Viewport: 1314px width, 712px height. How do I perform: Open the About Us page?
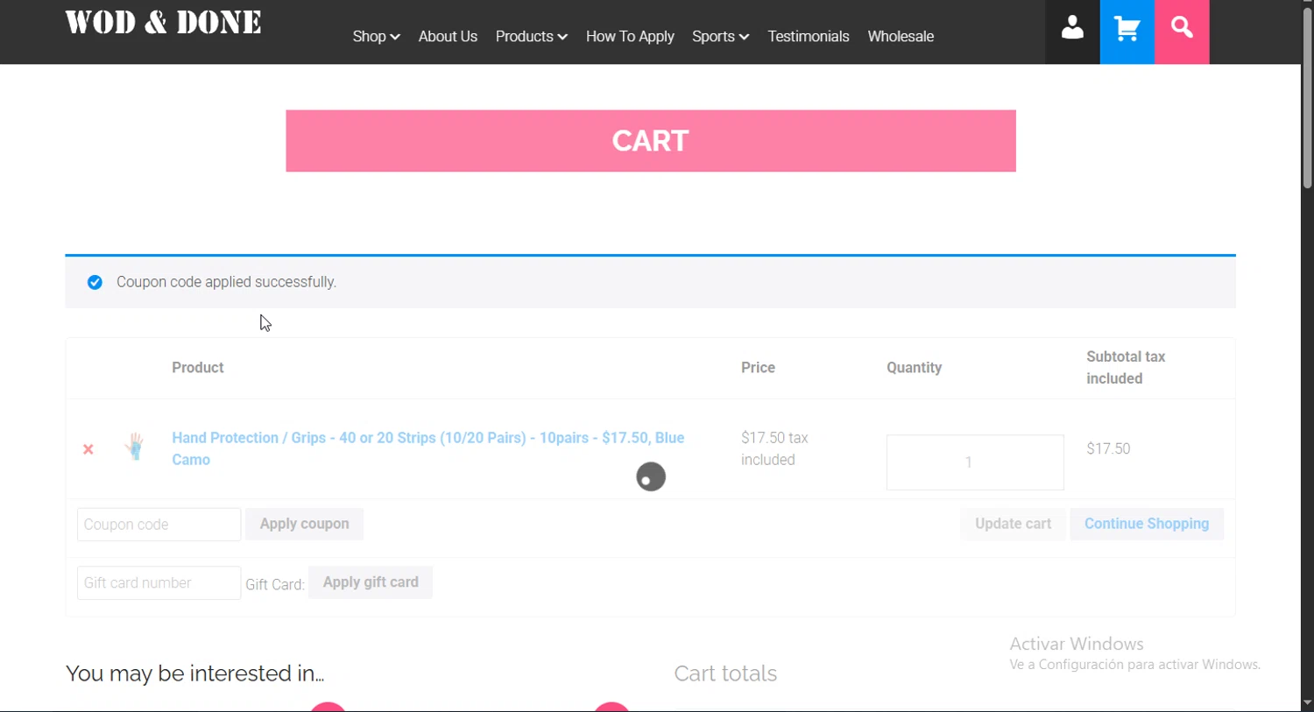pyautogui.click(x=448, y=37)
